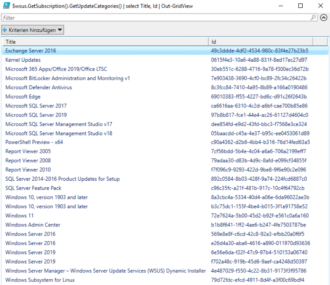Select the SQL Server Feature Pack row
330x285 pixels.
165,188
